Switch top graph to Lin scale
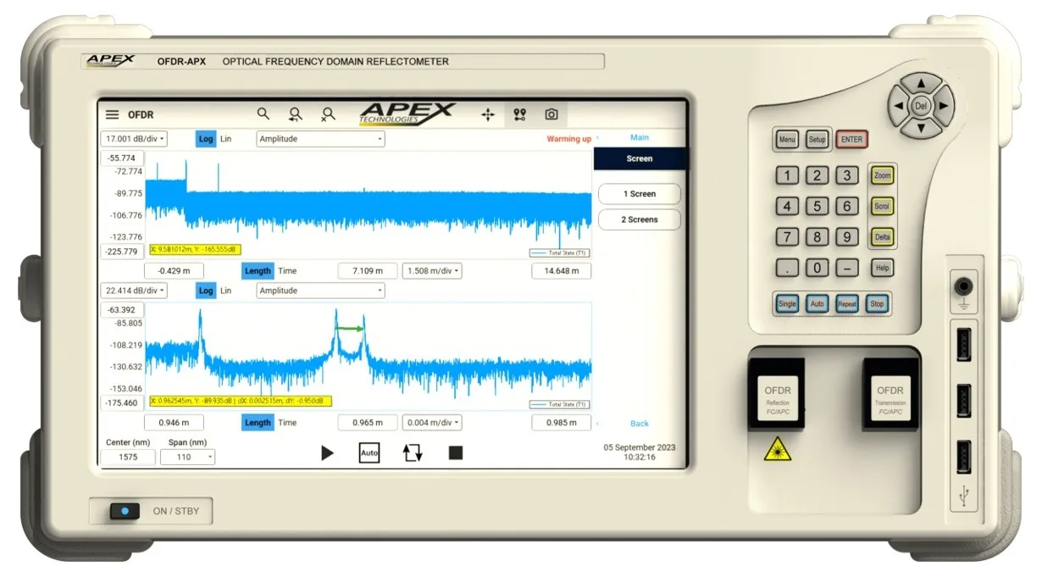Viewport: 1042px width, 577px height. coord(225,139)
